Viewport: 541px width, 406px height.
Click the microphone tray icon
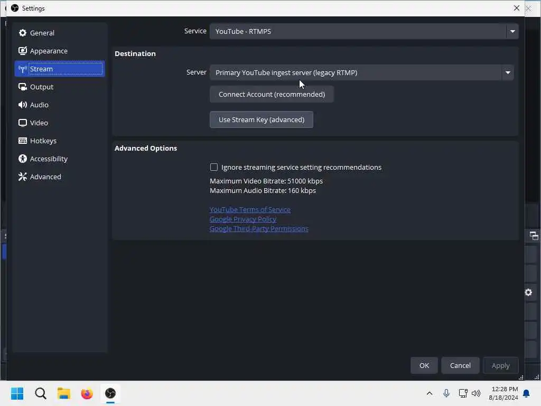pos(446,393)
